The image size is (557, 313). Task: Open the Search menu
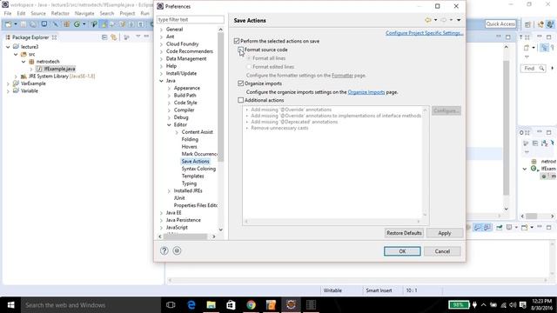[x=106, y=14]
